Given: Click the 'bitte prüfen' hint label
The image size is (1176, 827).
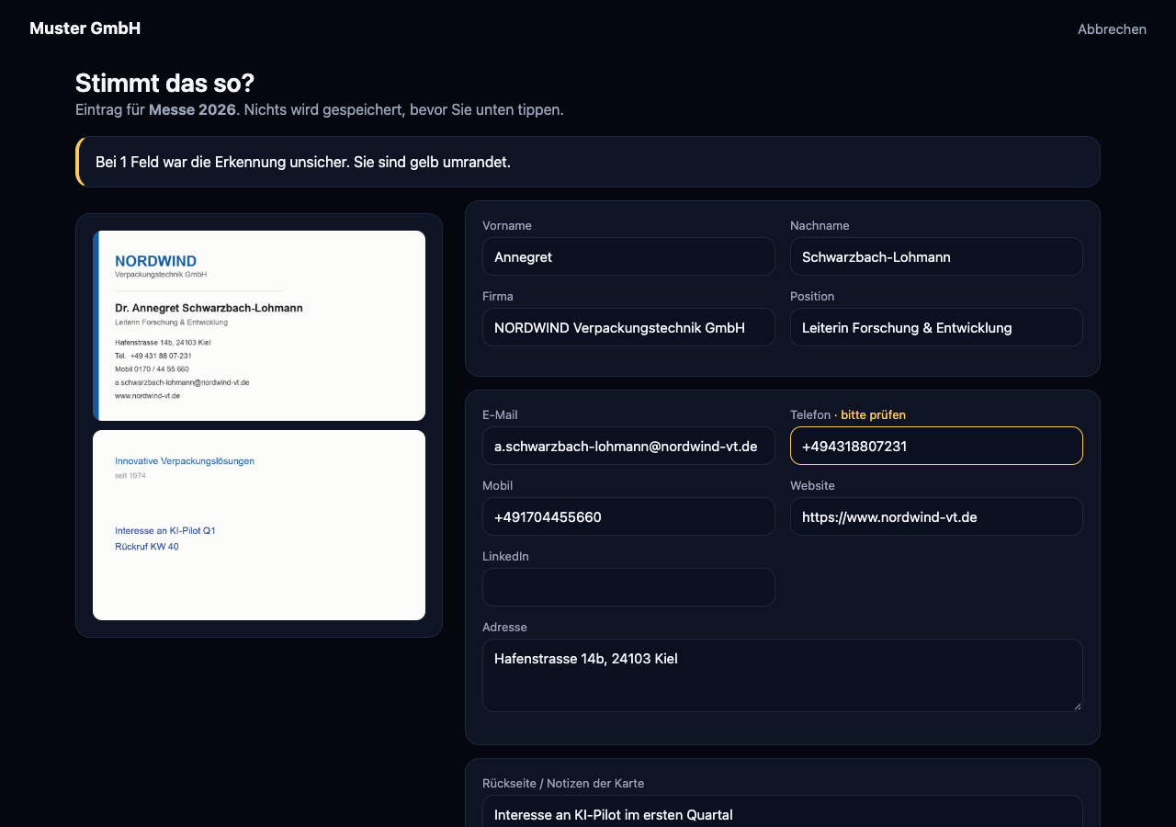Looking at the screenshot, I should [x=873, y=414].
